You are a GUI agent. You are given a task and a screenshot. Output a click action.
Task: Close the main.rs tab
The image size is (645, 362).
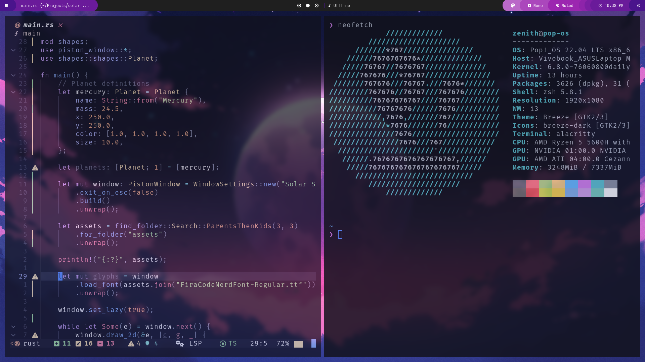(60, 25)
